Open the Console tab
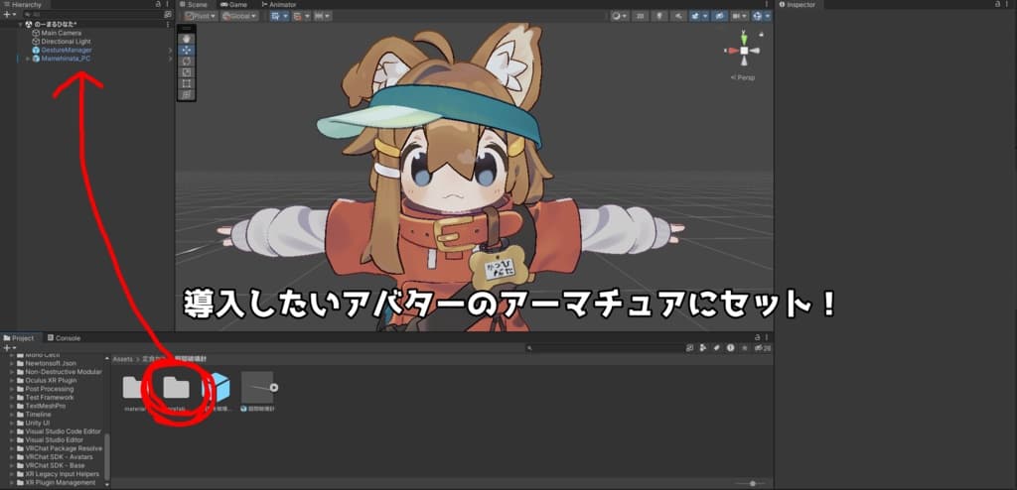This screenshot has height=490, width=1017. coord(64,337)
